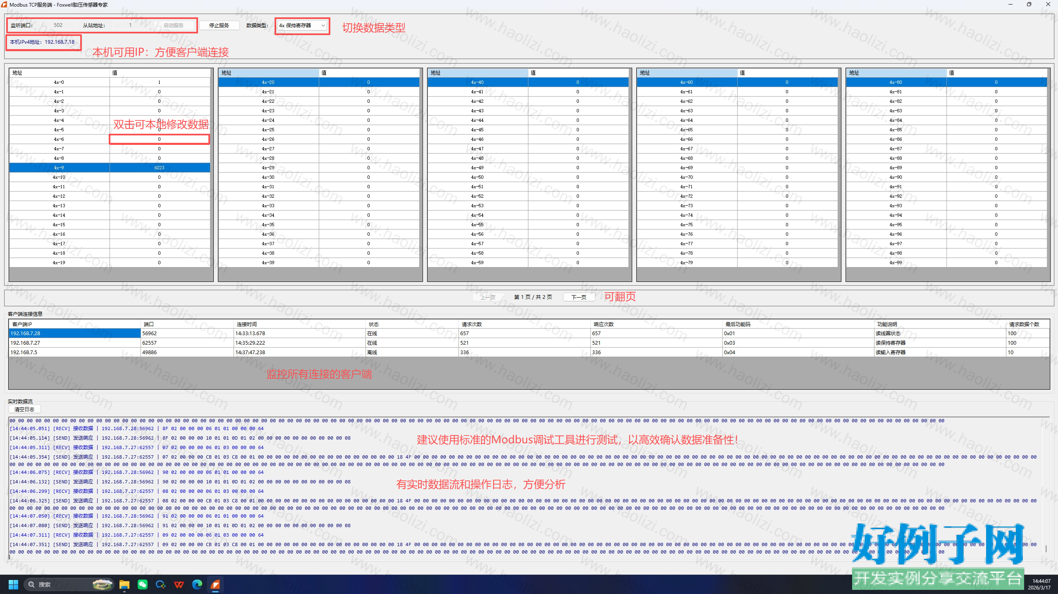Launch WeChat from the taskbar
Viewport: 1058px width, 594px height.
click(143, 585)
